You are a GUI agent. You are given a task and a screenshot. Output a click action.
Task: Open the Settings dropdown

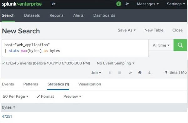pos(176,4)
